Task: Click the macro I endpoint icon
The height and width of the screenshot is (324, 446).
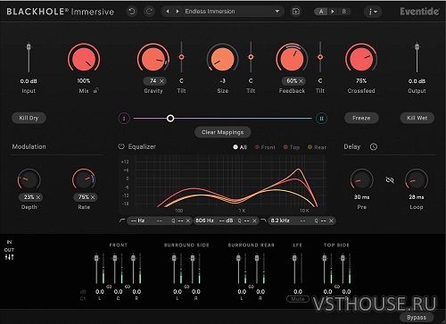Action: click(x=124, y=119)
